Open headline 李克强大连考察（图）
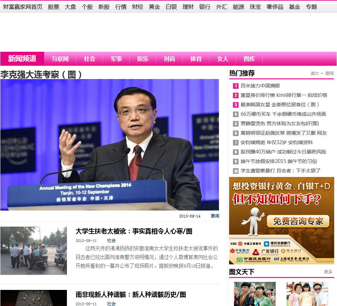Screen dimensions: 337x306 click(41, 75)
